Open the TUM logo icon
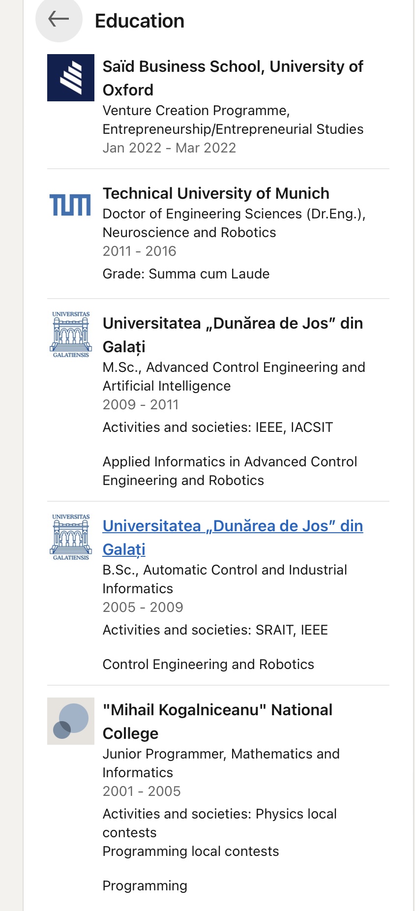The image size is (415, 911). [x=71, y=205]
